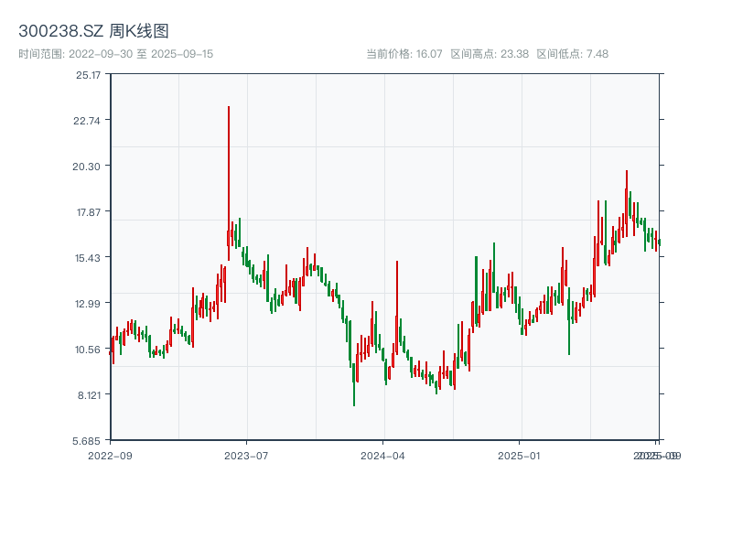This screenshot has width=732, height=549.
Task: Click the x-axis label 2022-09
Action: 110,456
